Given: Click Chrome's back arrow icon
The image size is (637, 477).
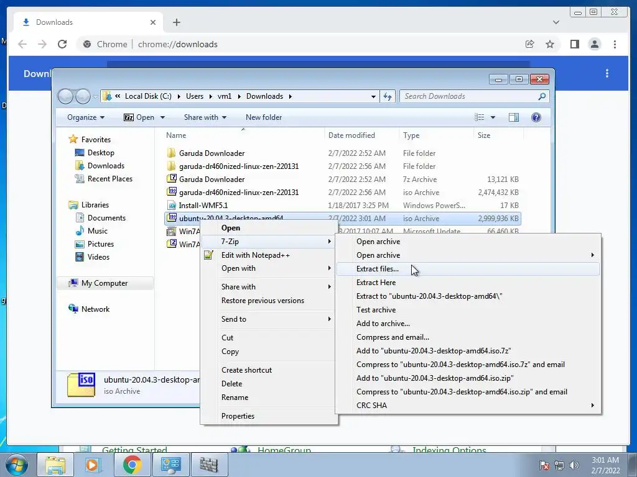Looking at the screenshot, I should coord(22,44).
